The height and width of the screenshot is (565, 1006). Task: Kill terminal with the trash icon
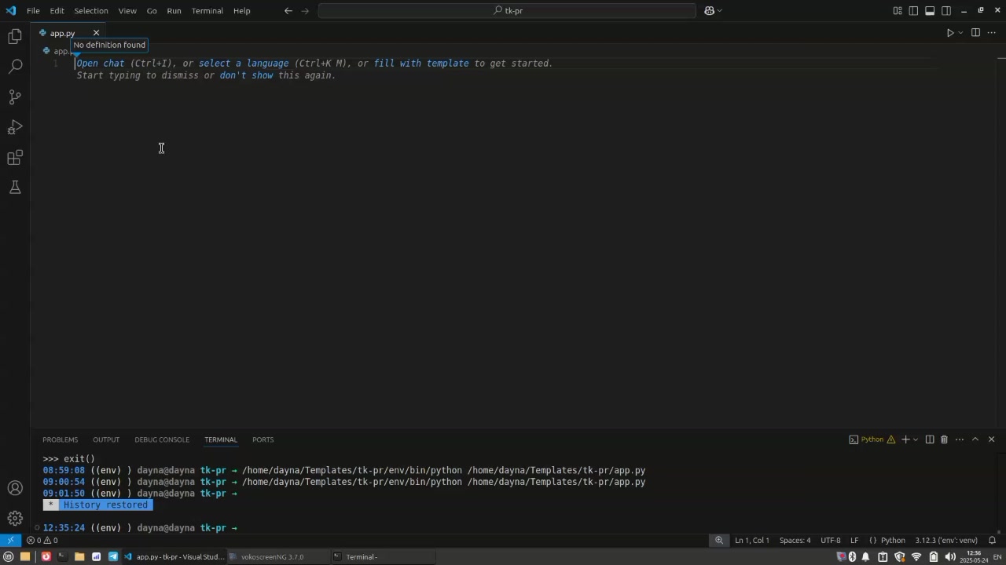(945, 439)
